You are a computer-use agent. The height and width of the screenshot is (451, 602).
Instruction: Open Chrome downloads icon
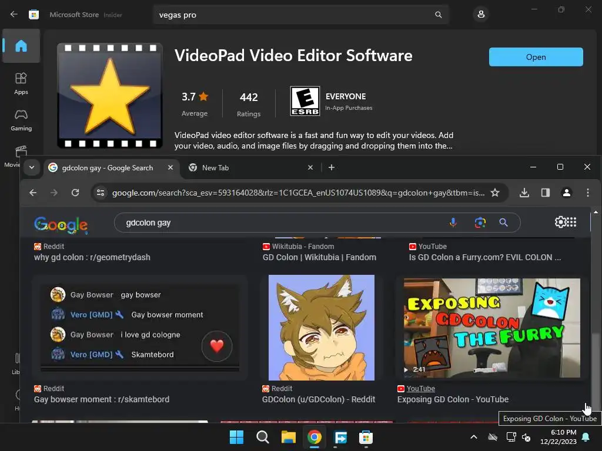[524, 193]
